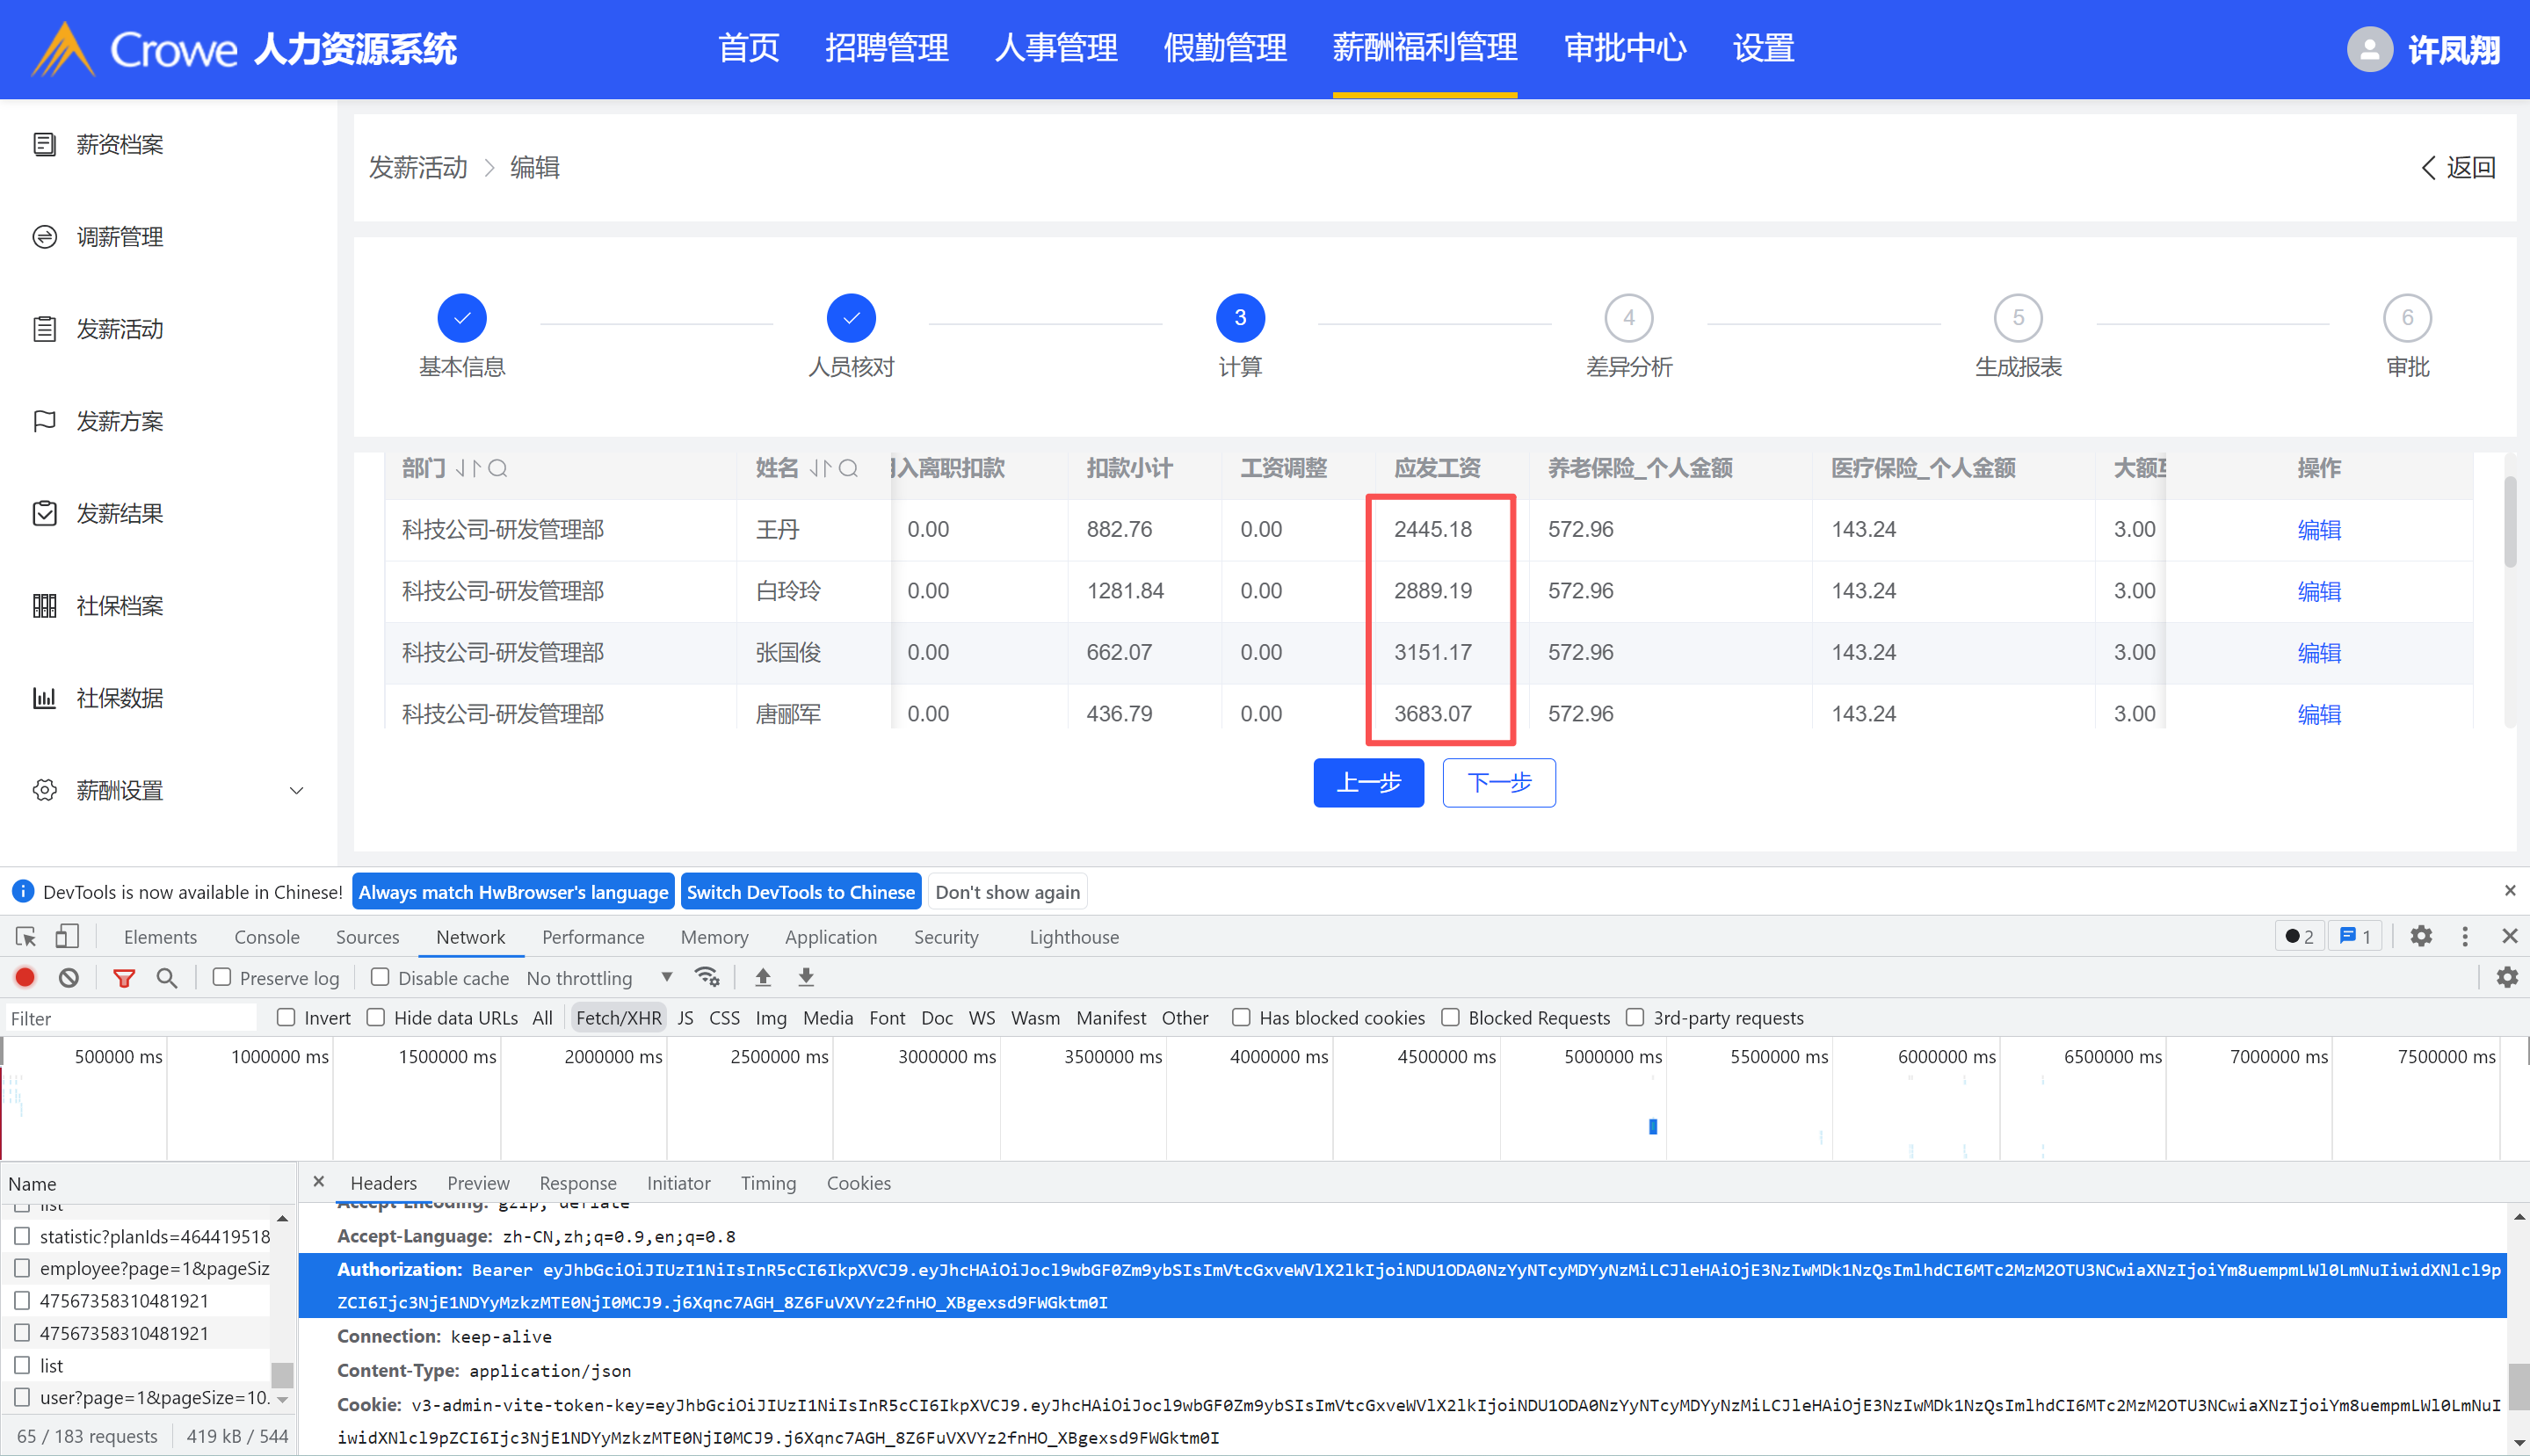Switch to the Console tab
This screenshot has height=1456, width=2530.
point(266,937)
